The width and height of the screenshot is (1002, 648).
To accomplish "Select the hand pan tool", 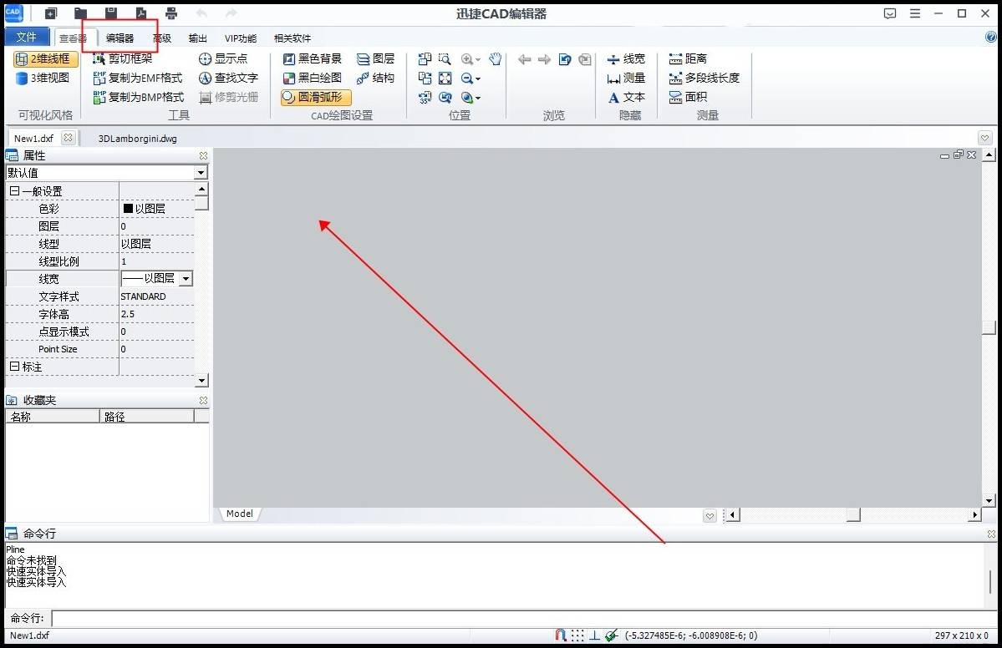I will pos(496,59).
